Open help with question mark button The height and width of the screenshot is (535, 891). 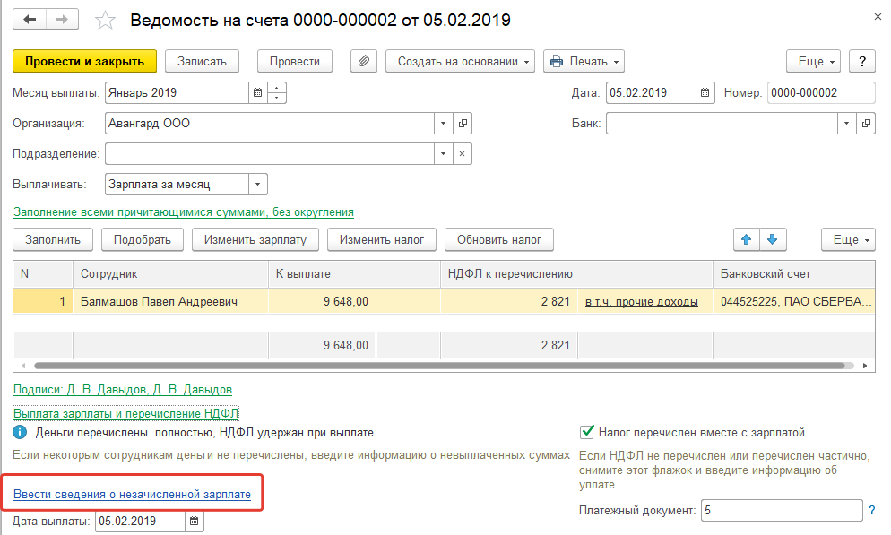861,61
